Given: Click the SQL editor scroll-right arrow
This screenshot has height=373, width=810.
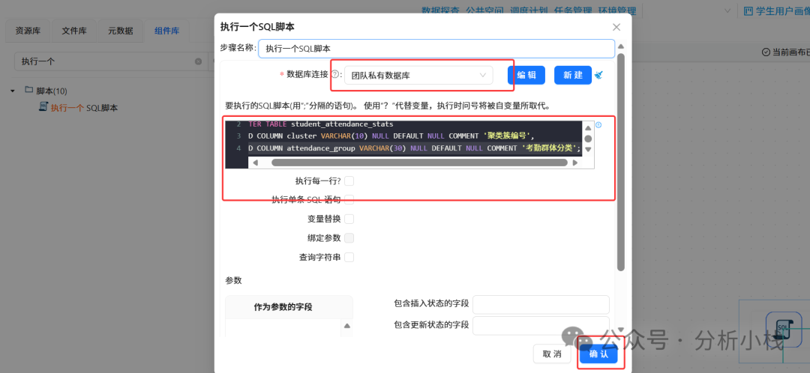Looking at the screenshot, I should click(x=575, y=163).
